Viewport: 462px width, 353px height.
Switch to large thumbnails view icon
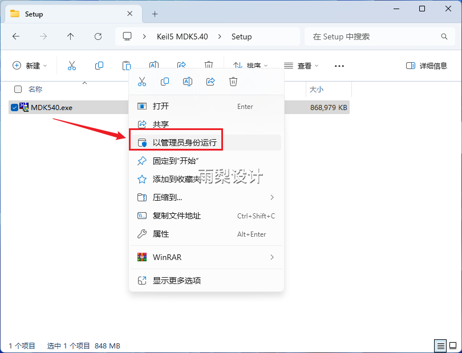pos(453,346)
